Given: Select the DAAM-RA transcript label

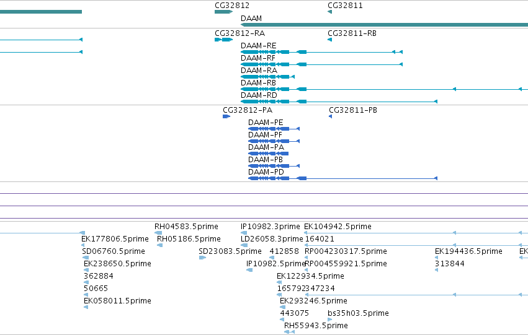Looking at the screenshot, I should pyautogui.click(x=259, y=71).
